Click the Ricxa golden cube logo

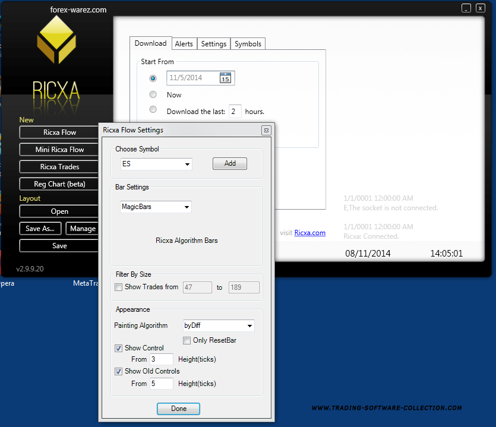(x=56, y=40)
